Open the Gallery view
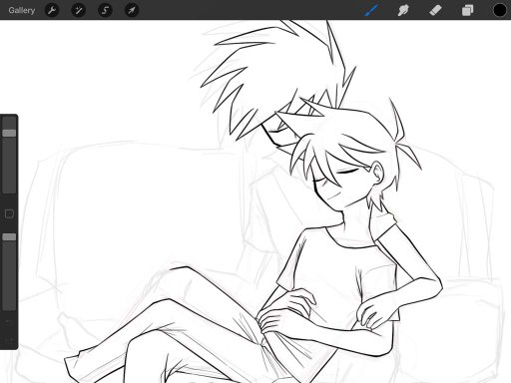The width and height of the screenshot is (511, 383). click(22, 10)
